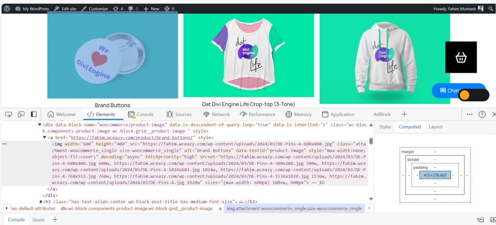Screen dimensions: 496x225
Task: Select has-default-attributes breadcrumb
Action: pyautogui.click(x=32, y=209)
